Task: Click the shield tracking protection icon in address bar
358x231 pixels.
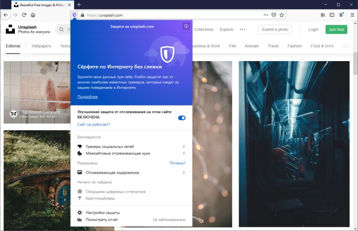Action: click(x=74, y=15)
